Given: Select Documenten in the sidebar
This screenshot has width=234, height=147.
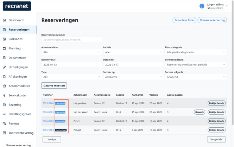Looking at the screenshot, I should click(17, 58).
